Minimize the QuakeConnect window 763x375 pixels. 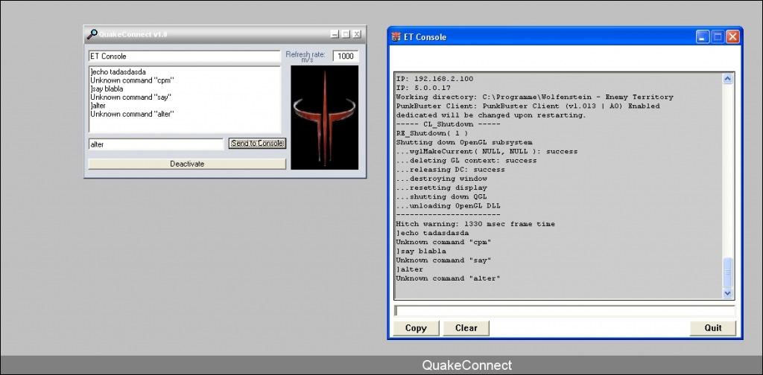[335, 34]
